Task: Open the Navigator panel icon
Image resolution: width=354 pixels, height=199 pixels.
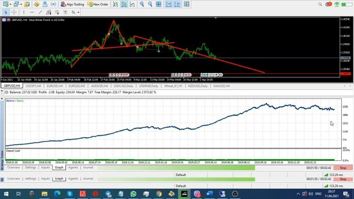Action: [x=45, y=4]
